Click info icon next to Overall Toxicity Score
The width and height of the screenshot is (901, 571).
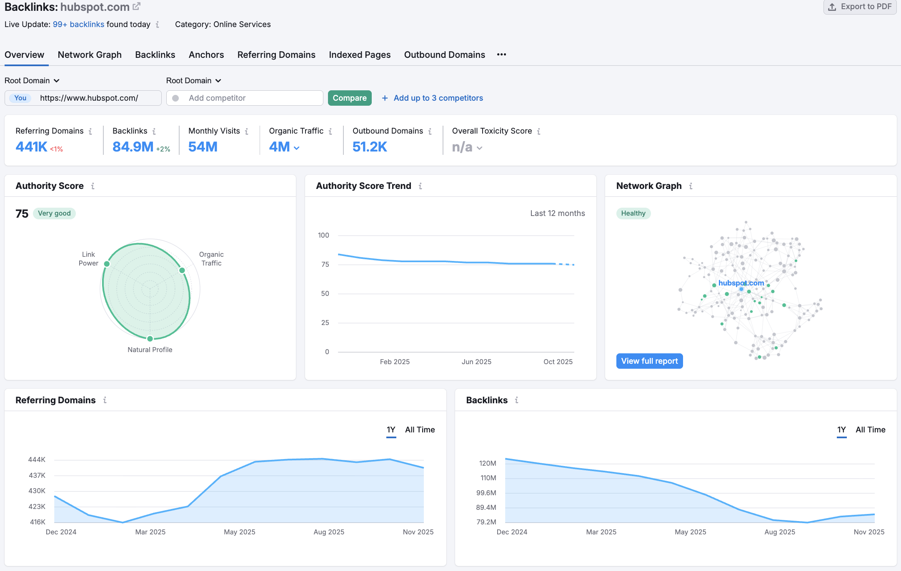click(539, 132)
